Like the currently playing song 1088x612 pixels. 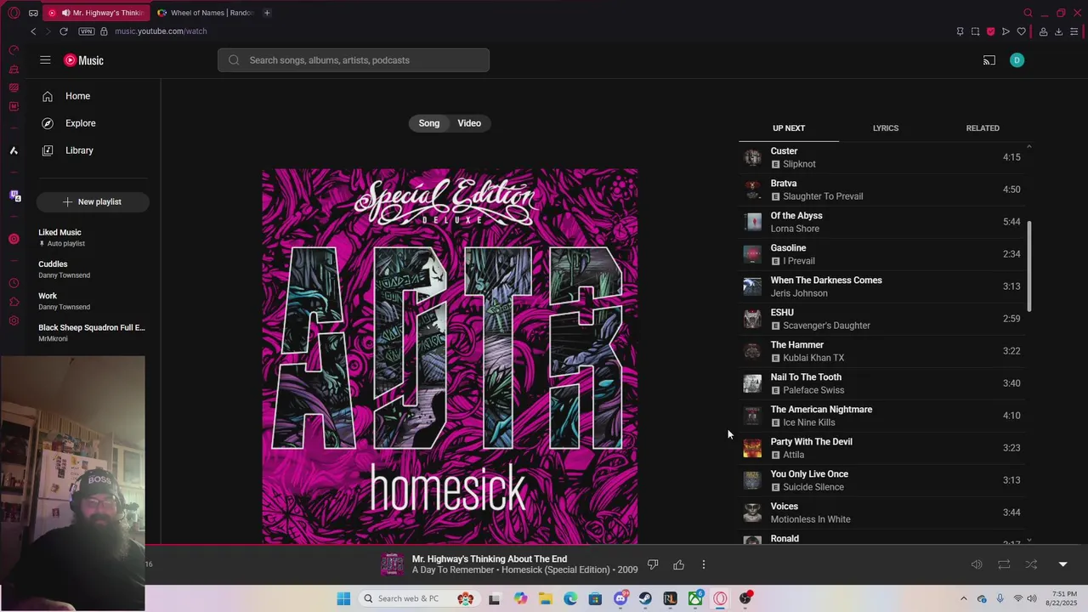tap(678, 564)
